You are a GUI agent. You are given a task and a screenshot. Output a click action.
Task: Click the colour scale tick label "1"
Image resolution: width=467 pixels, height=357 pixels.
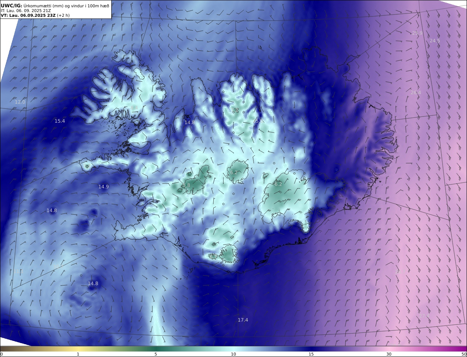coord(78,354)
